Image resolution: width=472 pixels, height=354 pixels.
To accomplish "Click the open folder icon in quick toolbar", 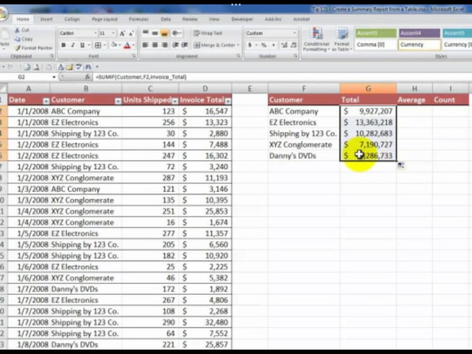I will coord(69,67).
